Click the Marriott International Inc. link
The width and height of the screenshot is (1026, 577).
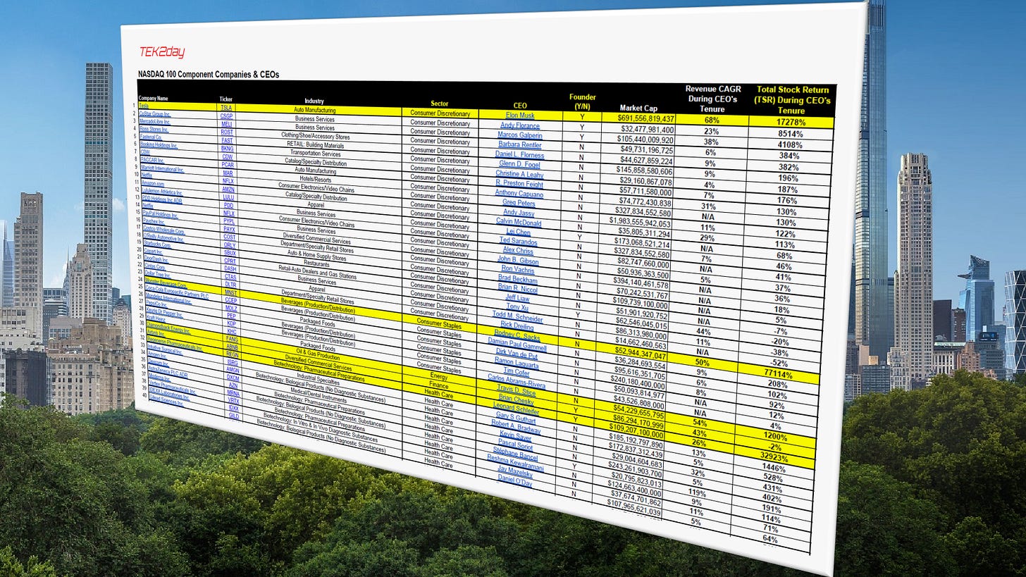[162, 168]
